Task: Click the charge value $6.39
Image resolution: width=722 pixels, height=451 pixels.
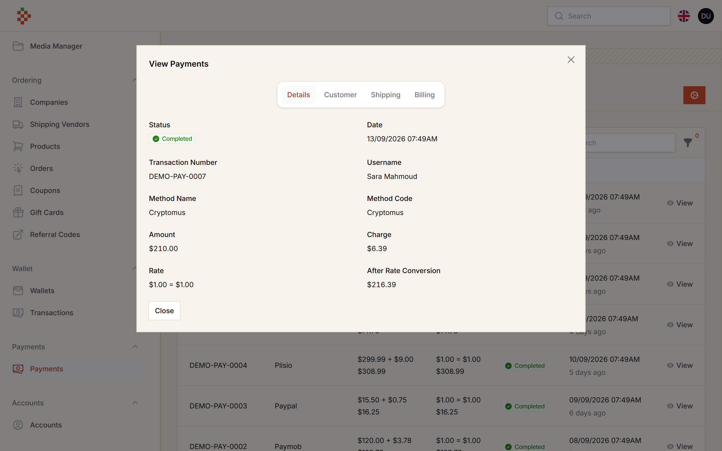Action: pos(377,249)
